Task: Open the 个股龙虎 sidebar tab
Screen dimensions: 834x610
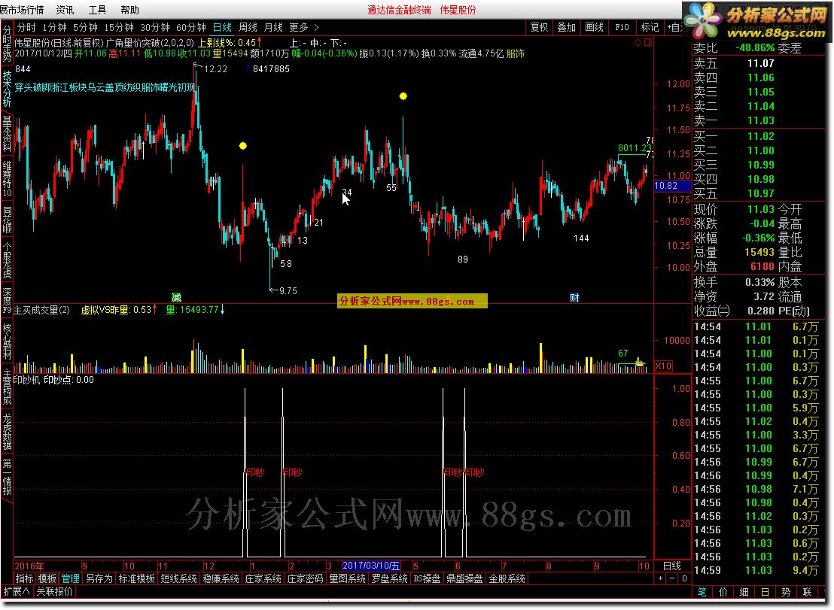Action: (7, 260)
